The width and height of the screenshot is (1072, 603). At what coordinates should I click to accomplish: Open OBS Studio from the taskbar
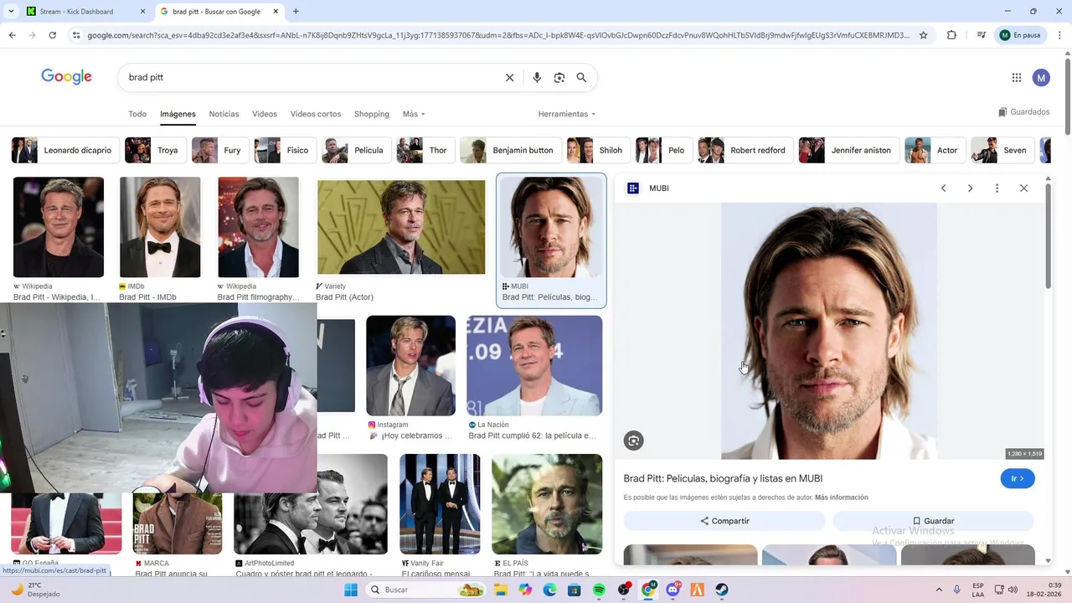(624, 590)
